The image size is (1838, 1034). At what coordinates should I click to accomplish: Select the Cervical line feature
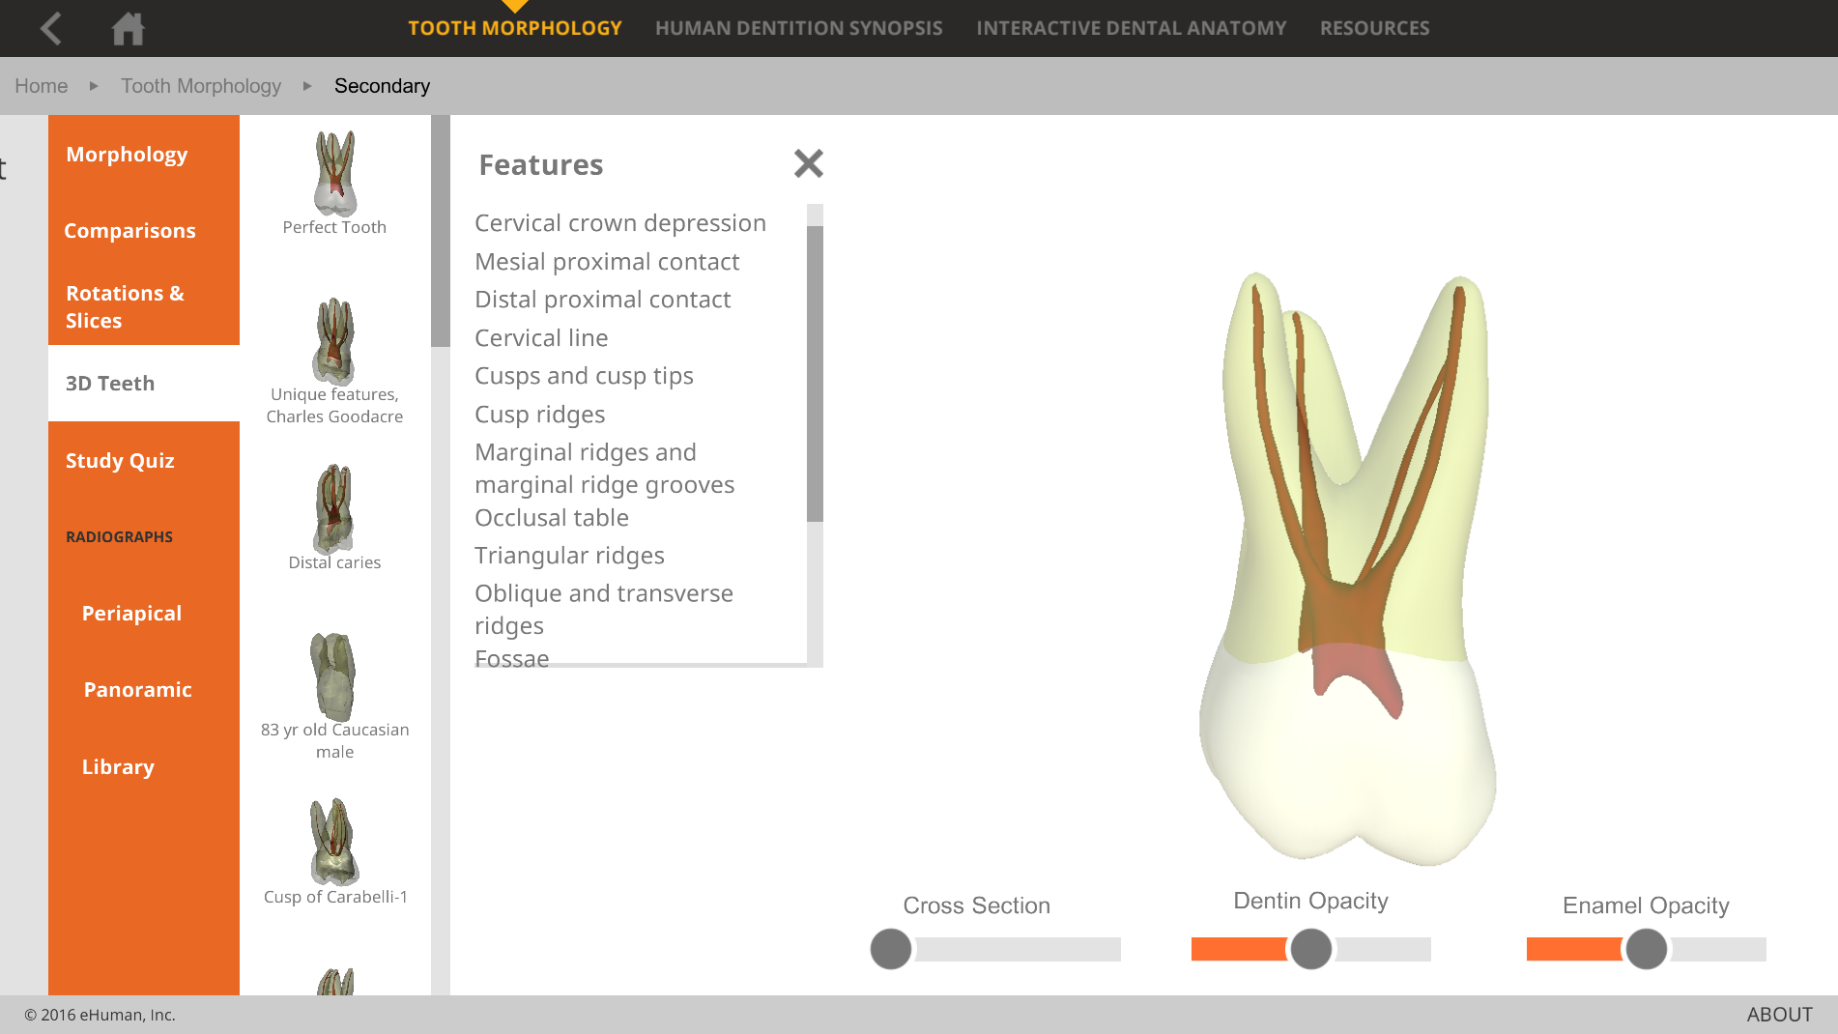(x=541, y=338)
